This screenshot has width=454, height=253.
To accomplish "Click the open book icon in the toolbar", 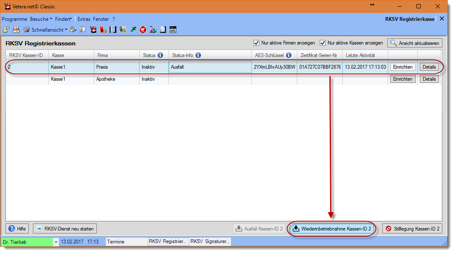I will 83,30.
